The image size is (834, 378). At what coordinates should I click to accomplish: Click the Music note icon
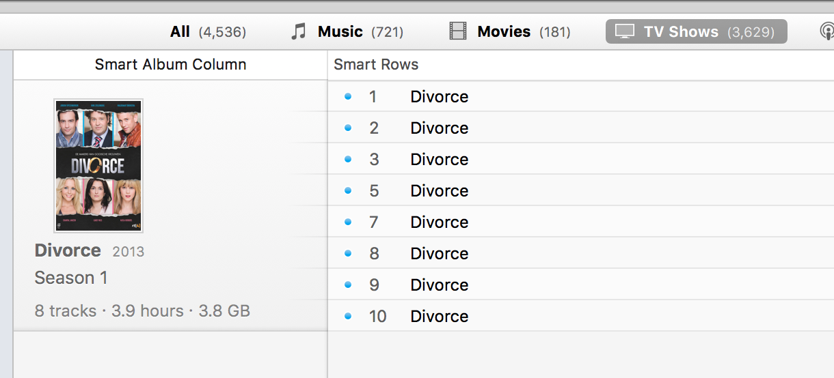click(x=298, y=31)
